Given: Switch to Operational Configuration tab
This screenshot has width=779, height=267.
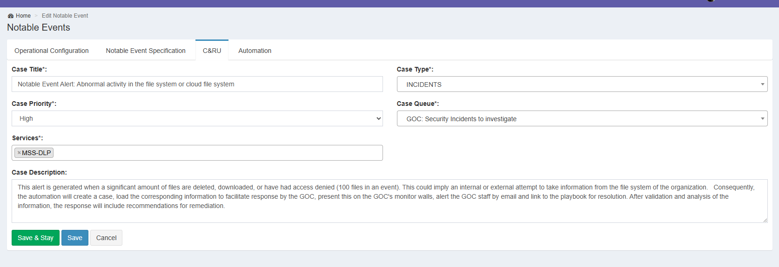Looking at the screenshot, I should point(51,51).
